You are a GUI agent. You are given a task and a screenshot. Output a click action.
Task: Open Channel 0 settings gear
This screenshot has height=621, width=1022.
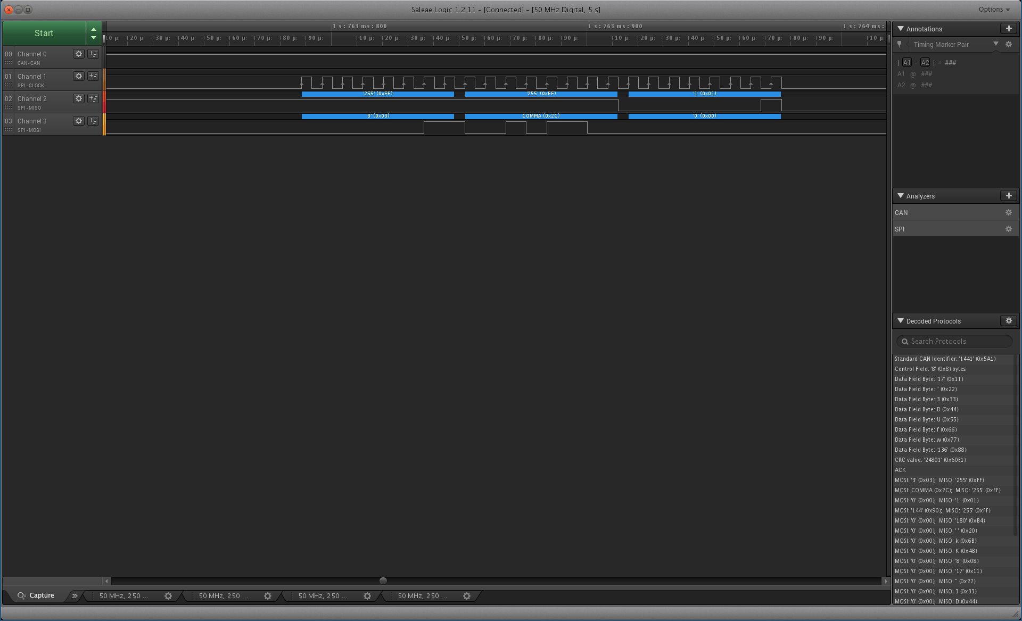[79, 54]
